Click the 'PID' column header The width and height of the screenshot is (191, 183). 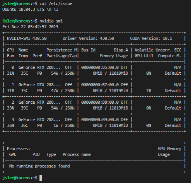(x=36, y=154)
